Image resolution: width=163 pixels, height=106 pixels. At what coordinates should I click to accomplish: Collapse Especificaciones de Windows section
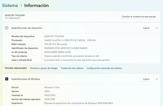pos(157,79)
